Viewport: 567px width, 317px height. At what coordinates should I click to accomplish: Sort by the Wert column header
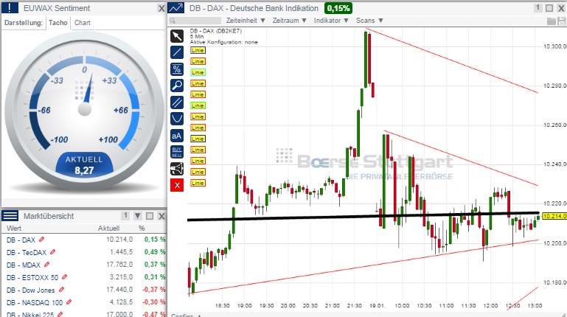[14, 229]
